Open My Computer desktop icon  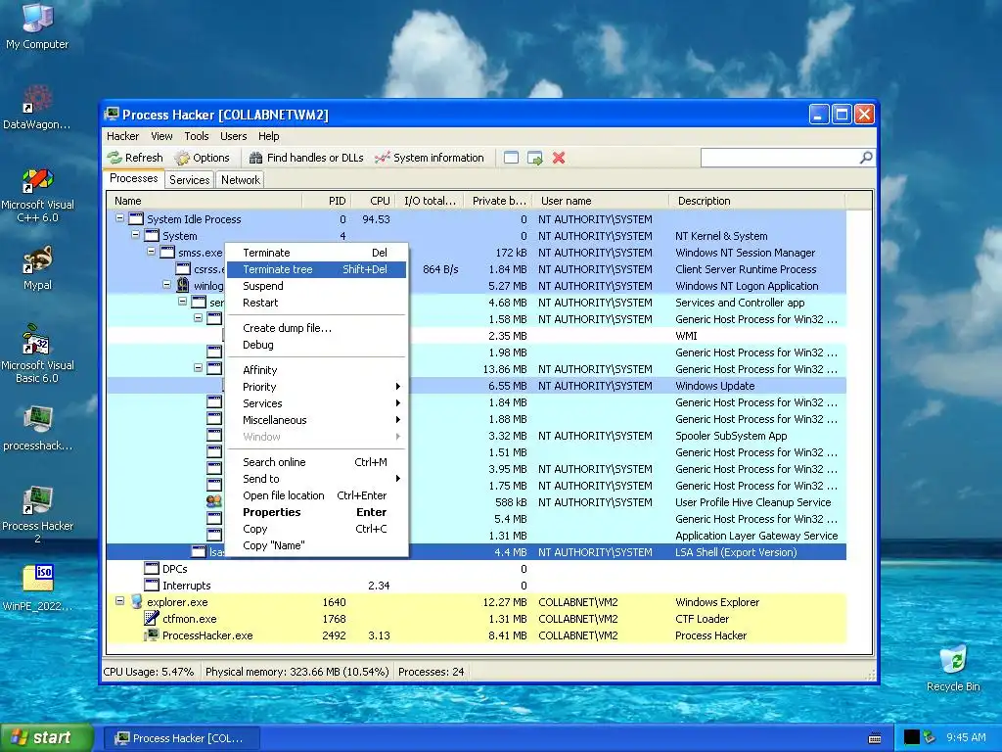point(37,25)
